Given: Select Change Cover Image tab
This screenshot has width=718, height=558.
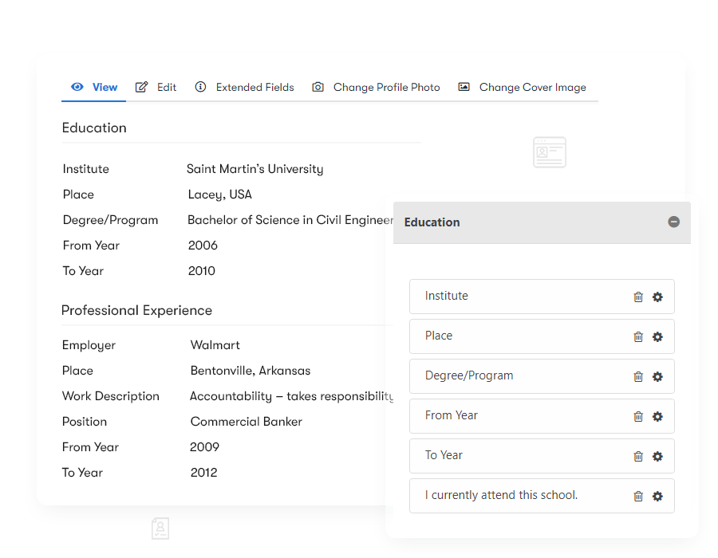Looking at the screenshot, I should pyautogui.click(x=523, y=88).
